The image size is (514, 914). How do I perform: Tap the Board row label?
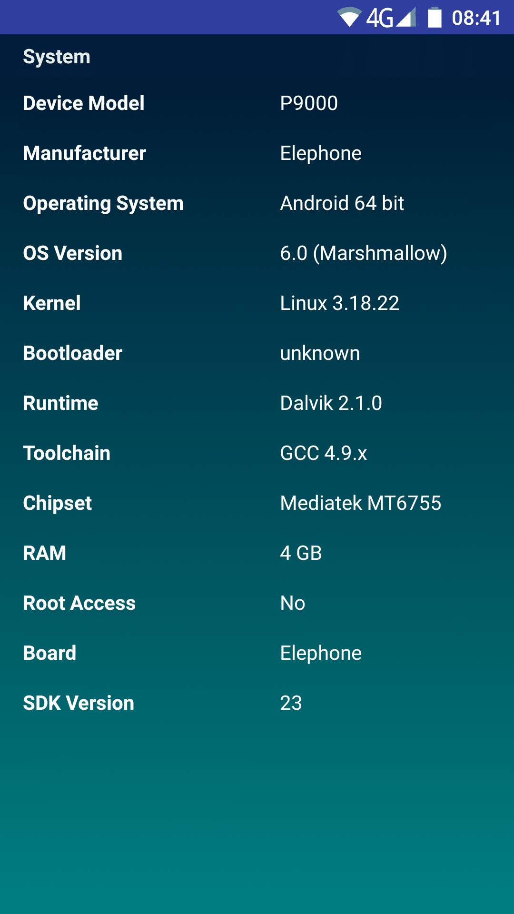tap(50, 653)
